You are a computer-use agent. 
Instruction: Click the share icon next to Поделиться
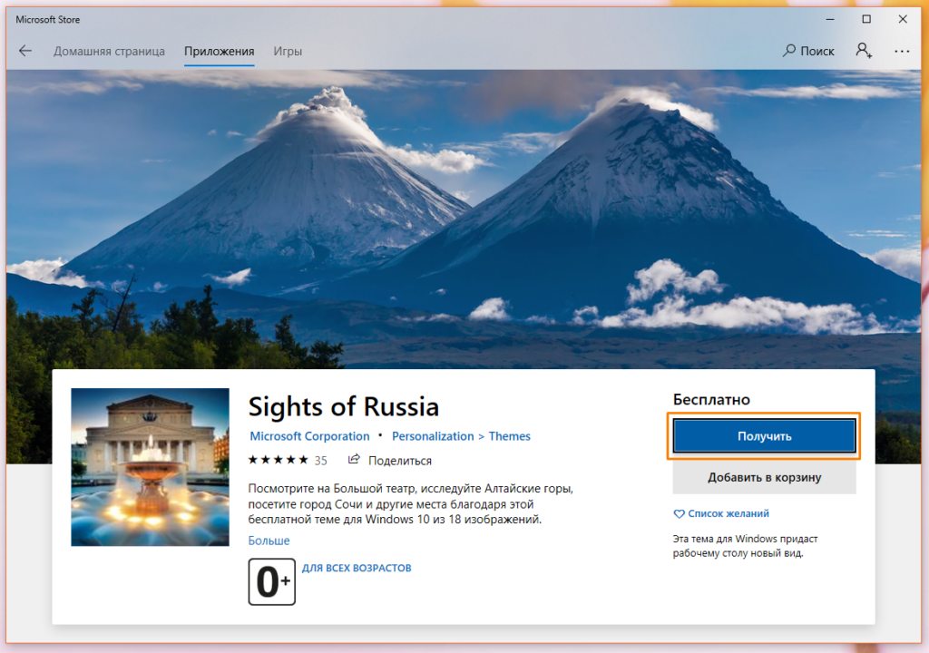[x=355, y=460]
